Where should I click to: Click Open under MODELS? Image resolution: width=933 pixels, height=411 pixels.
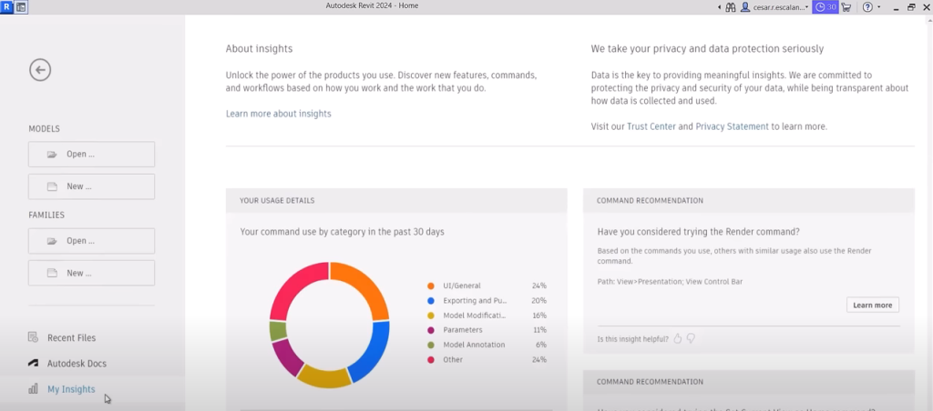pos(92,155)
